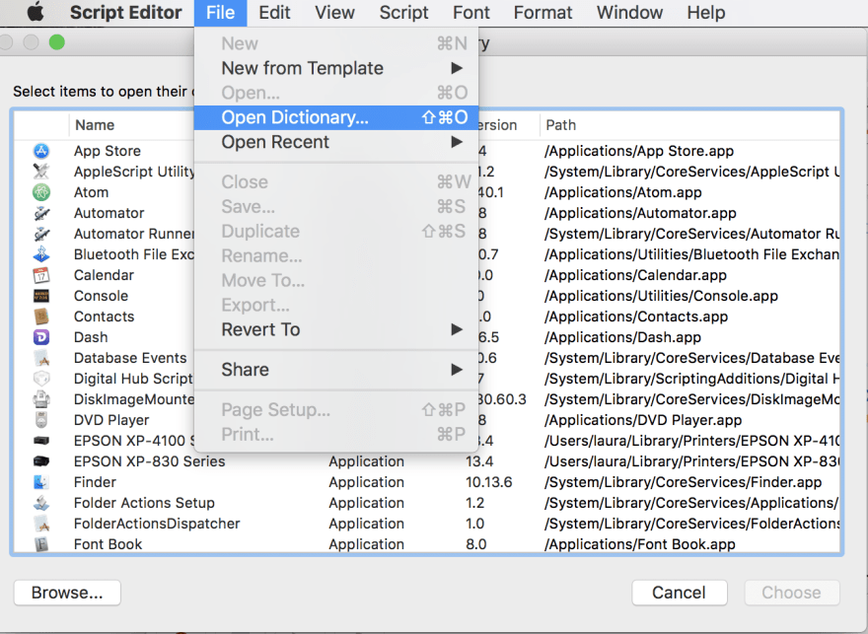Viewport: 868px width, 634px height.
Task: Open the Script Editor application menu
Action: tap(125, 12)
